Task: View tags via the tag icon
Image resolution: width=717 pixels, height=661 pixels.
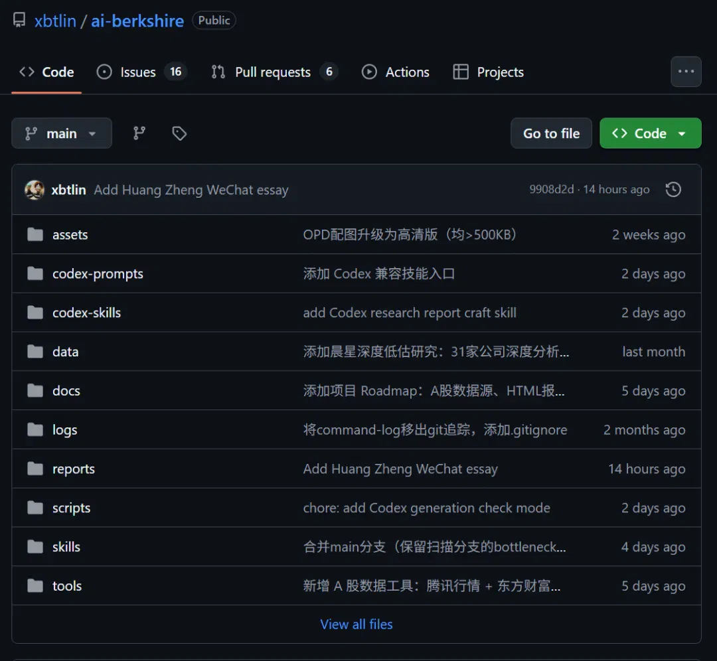Action: pyautogui.click(x=179, y=133)
